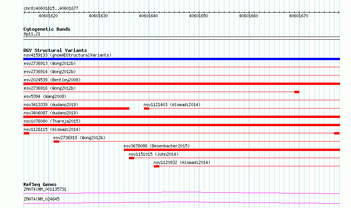Image resolution: width=351 pixels, height=208 pixels.
Task: Click ruler position label 40601650
Action: click(198, 16)
